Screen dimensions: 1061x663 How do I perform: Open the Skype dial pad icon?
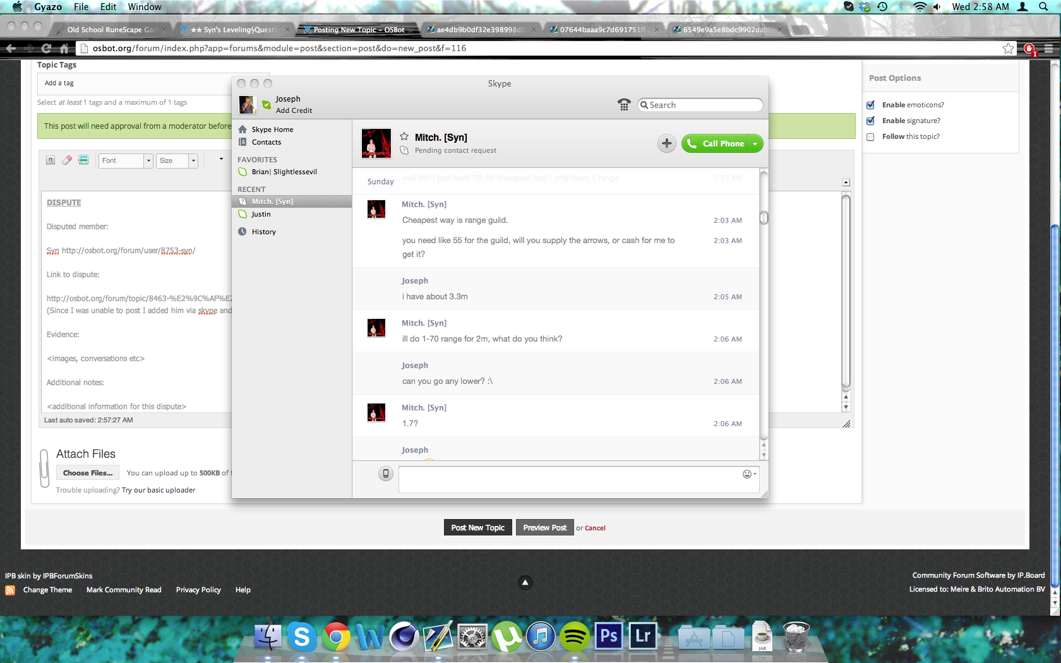click(x=624, y=105)
